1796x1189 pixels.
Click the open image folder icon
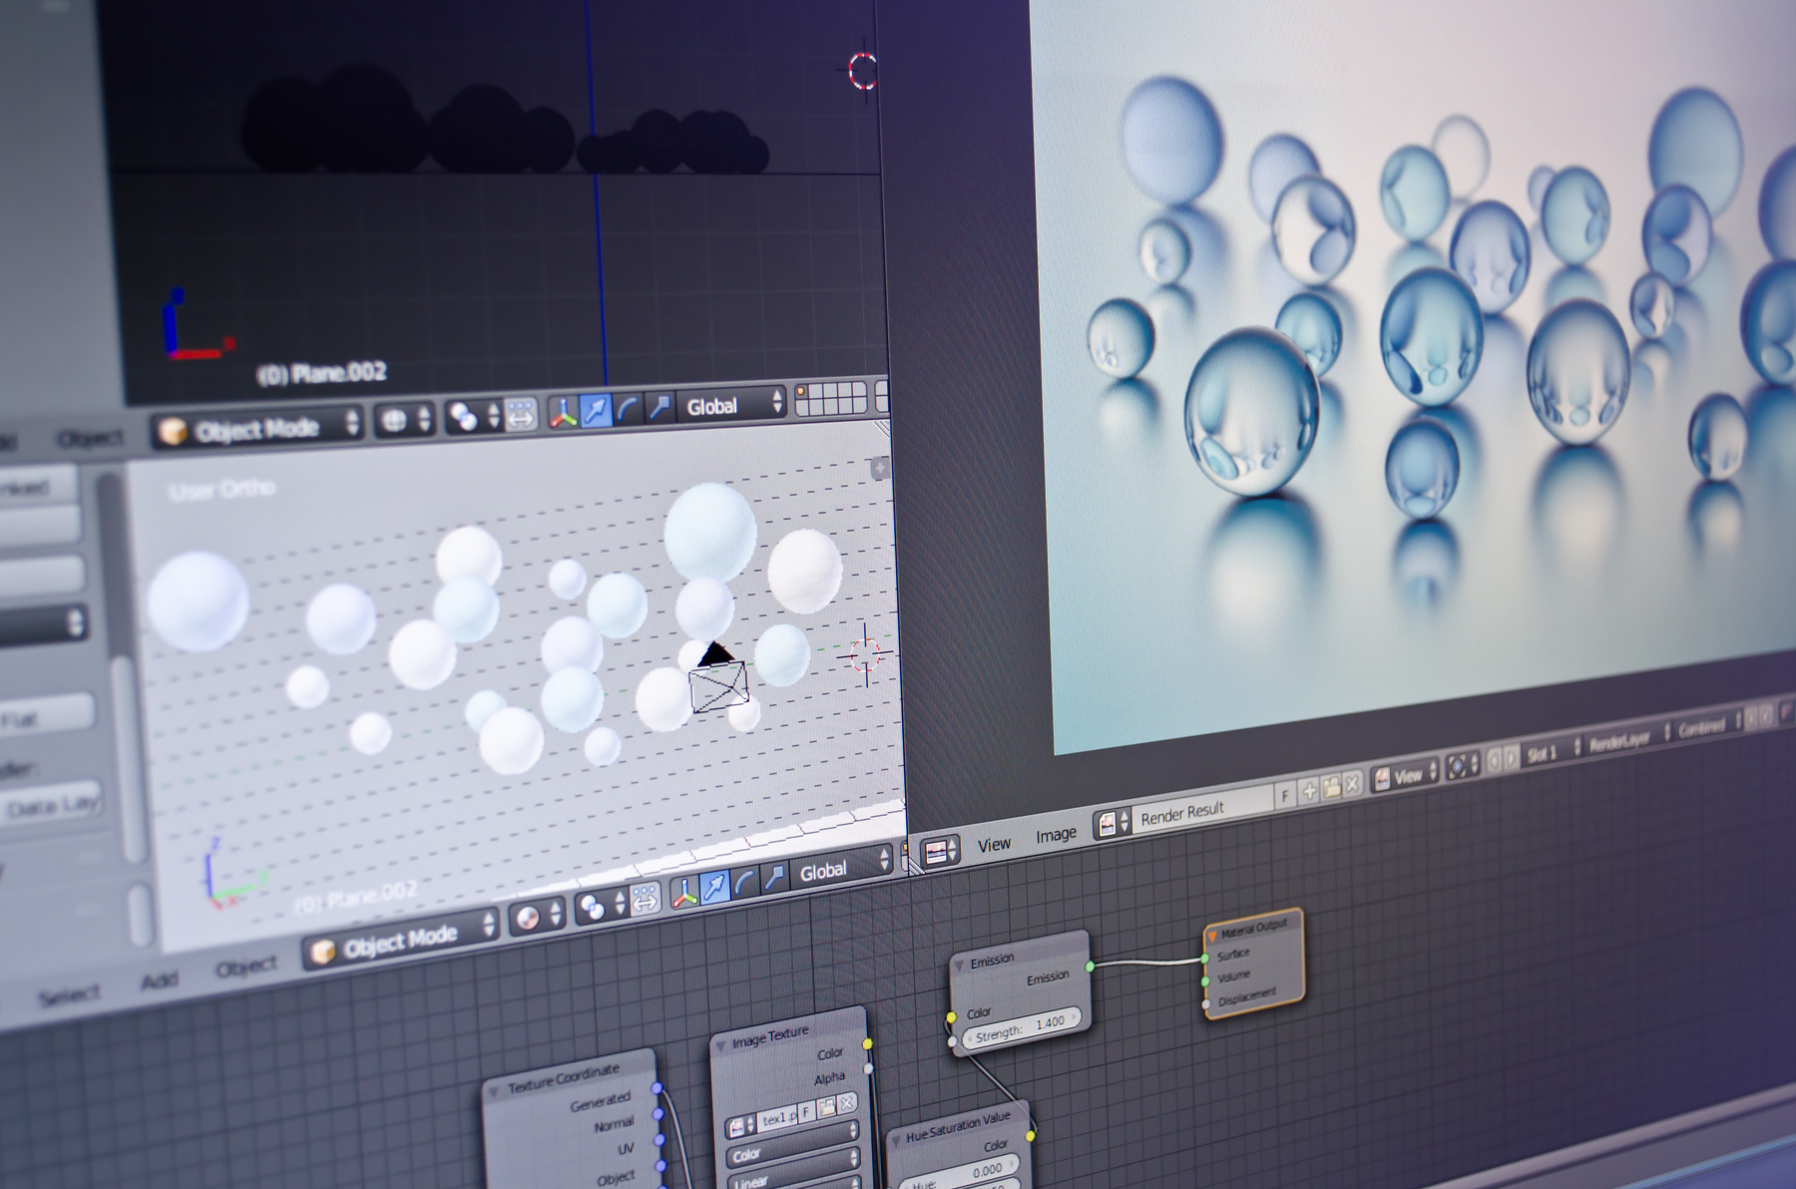[1331, 788]
